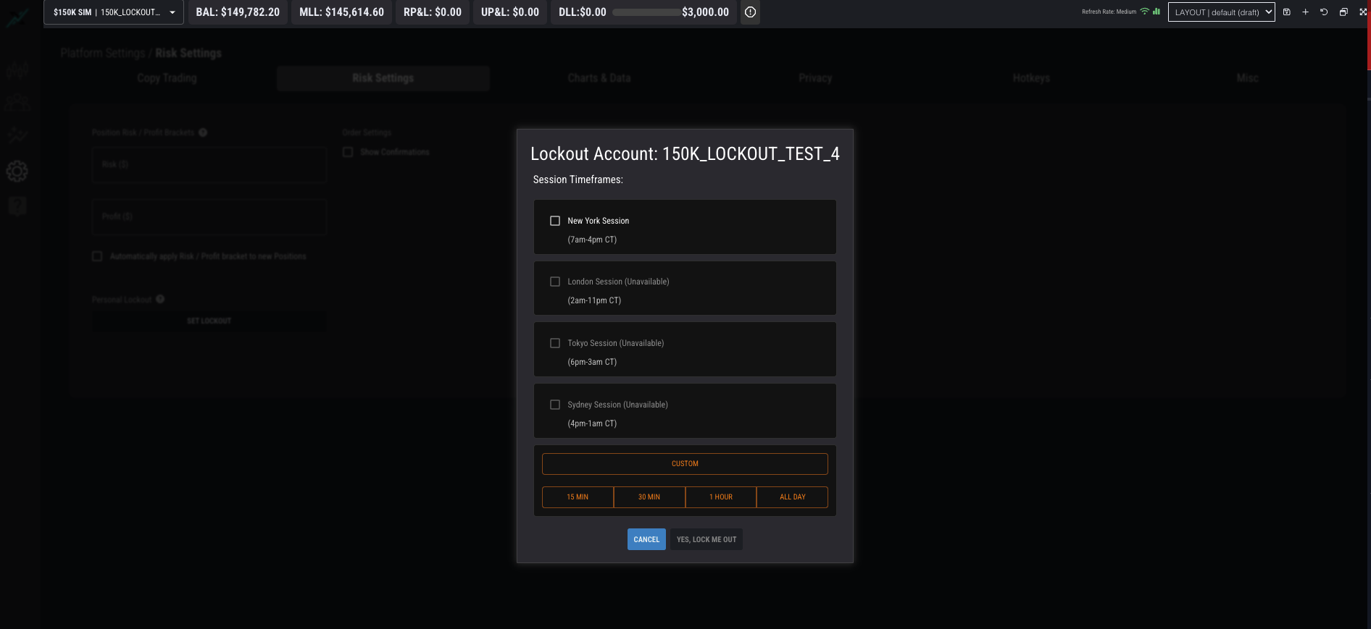Click the pop-out window icon
The width and height of the screenshot is (1371, 629).
(x=1343, y=12)
